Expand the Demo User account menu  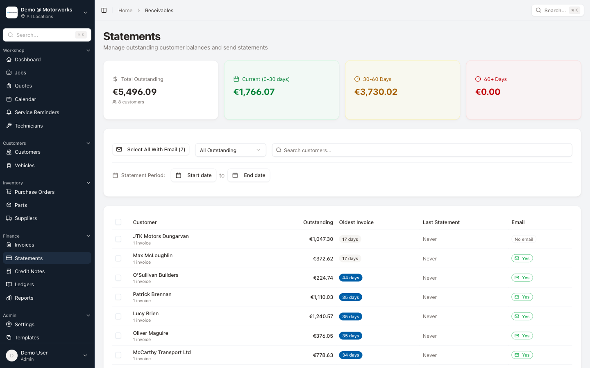[85, 355]
